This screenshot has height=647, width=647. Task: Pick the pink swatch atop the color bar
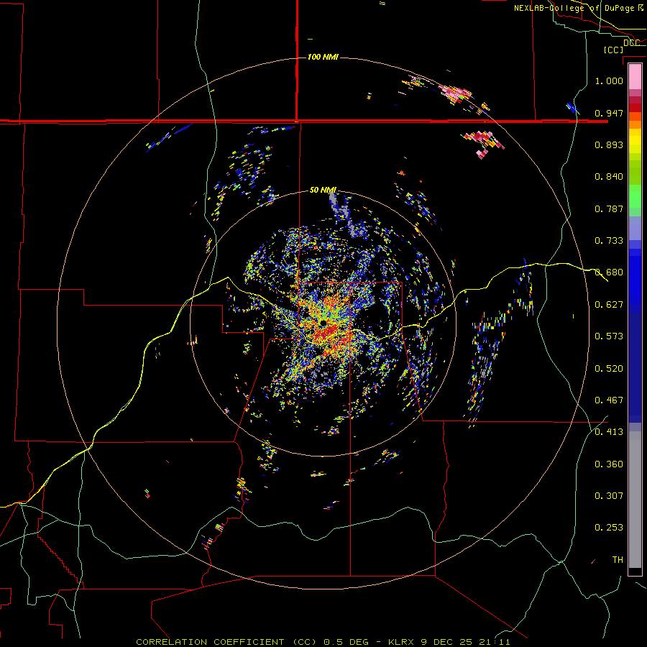[x=635, y=77]
